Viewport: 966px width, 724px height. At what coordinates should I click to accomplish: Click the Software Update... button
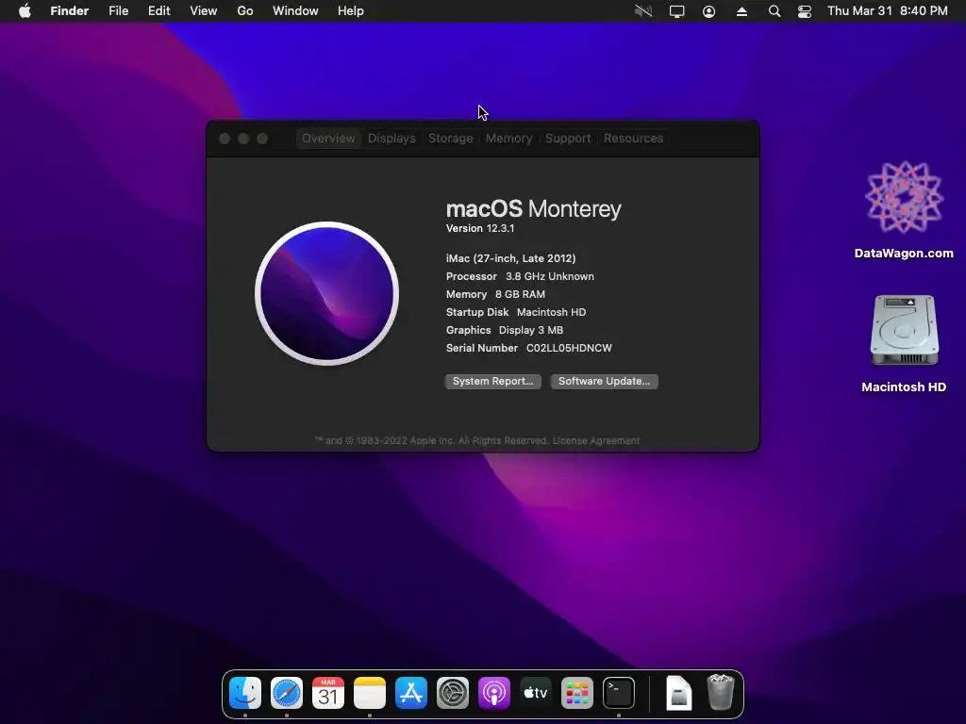(x=604, y=381)
